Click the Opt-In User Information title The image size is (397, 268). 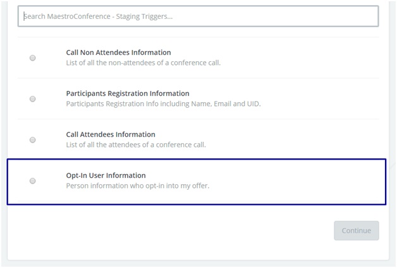pyautogui.click(x=106, y=175)
